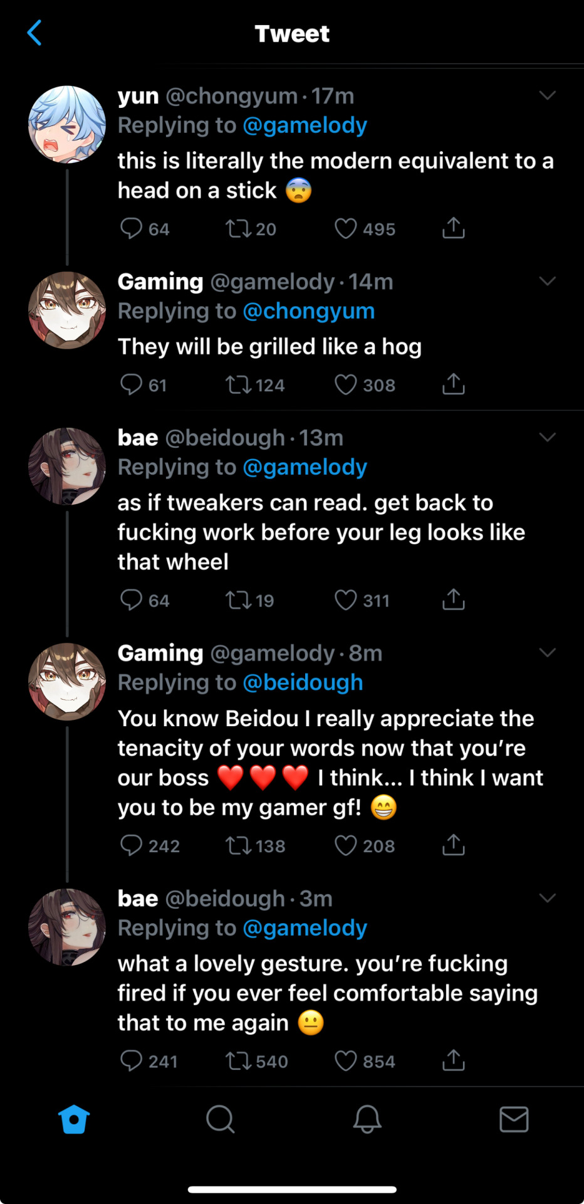Open chevron menu on Gaming's 8m tweet
The height and width of the screenshot is (1204, 584).
tap(548, 653)
